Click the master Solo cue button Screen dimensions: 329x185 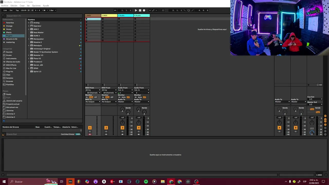tap(312, 128)
